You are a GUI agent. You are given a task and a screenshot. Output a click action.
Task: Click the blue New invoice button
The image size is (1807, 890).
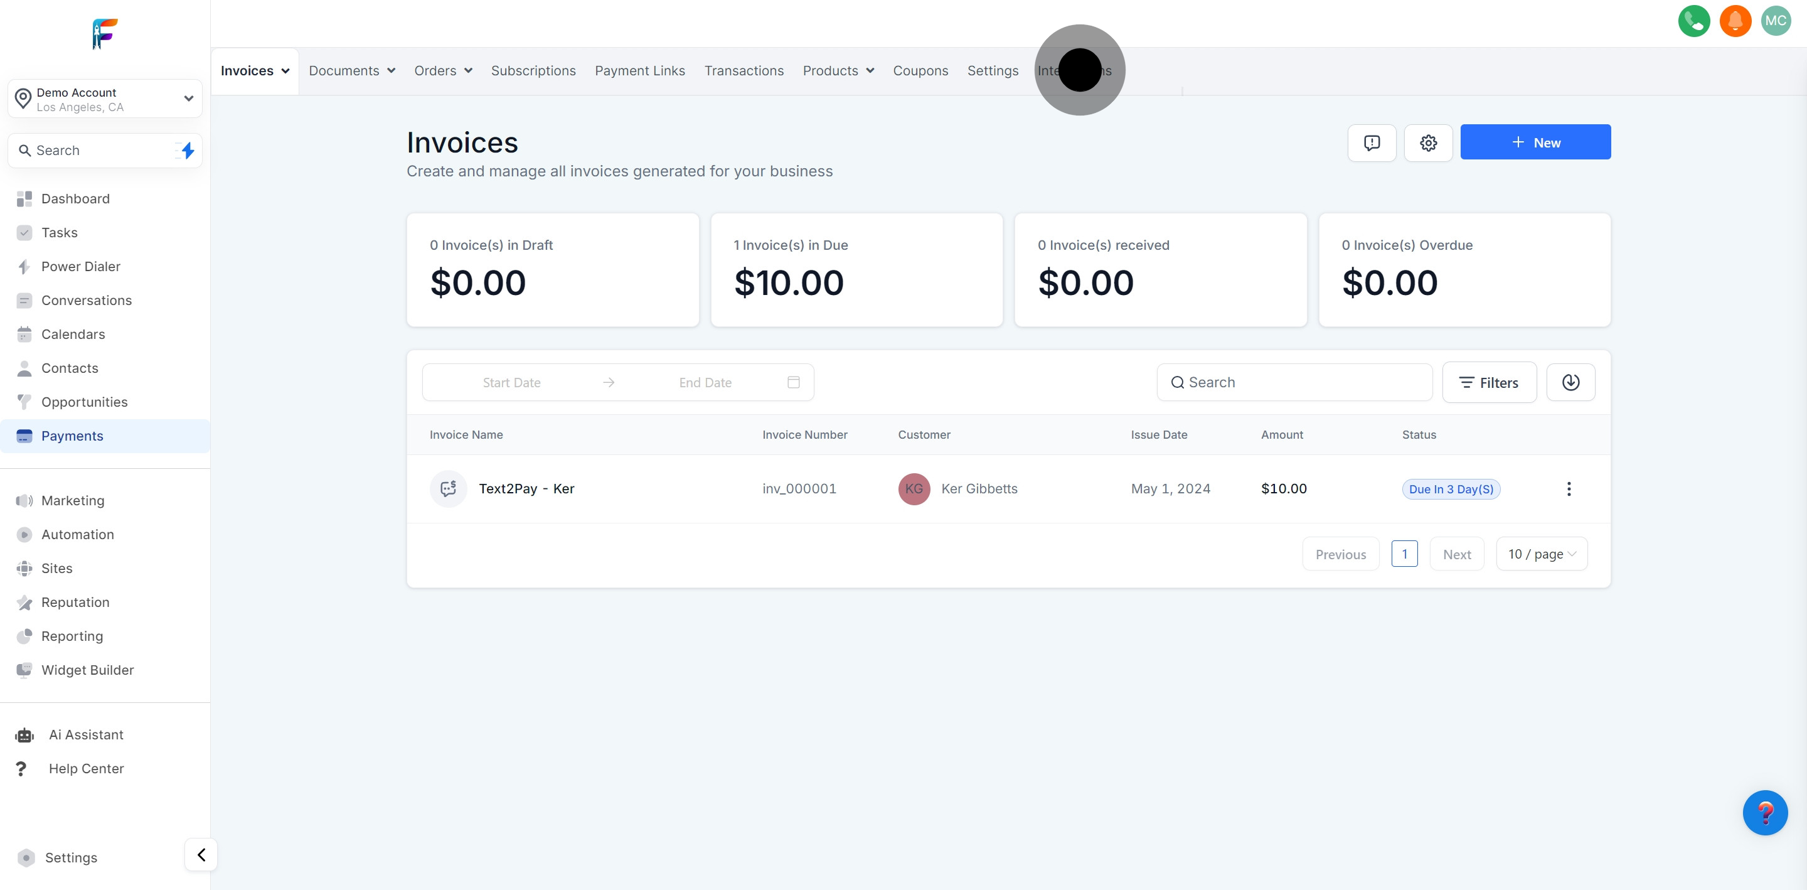coord(1535,142)
